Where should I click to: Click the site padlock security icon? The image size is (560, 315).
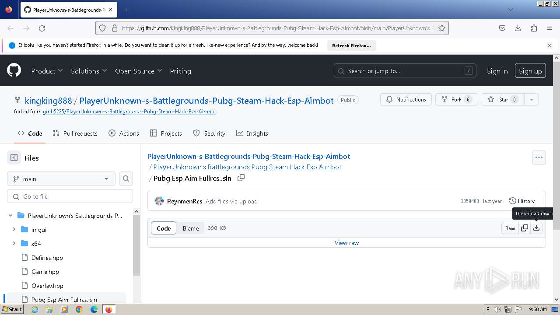(115, 28)
